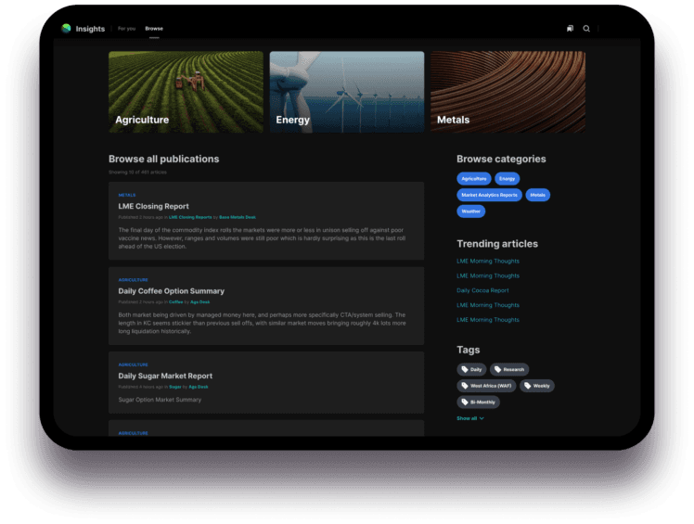Image resolution: width=694 pixels, height=524 pixels.
Task: Click the LME Closing Reports link
Action: [190, 217]
